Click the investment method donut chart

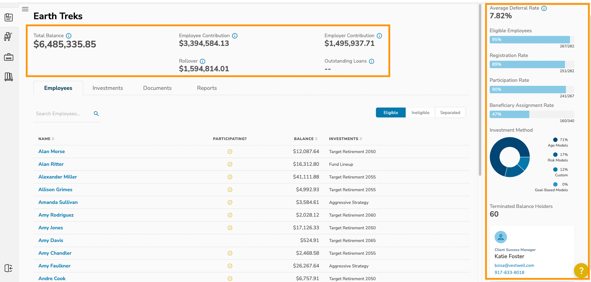point(510,157)
